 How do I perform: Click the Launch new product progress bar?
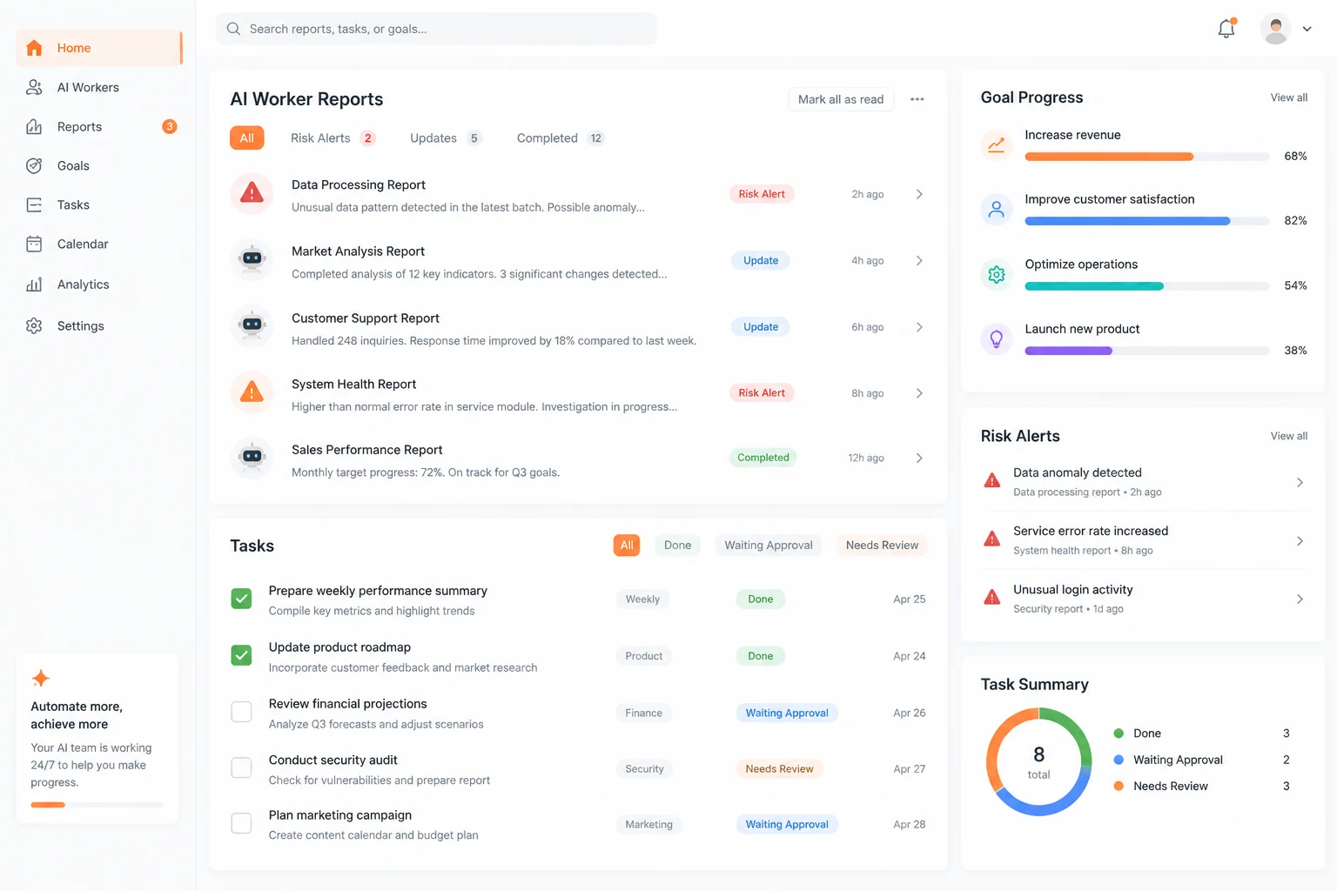pyautogui.click(x=1147, y=351)
